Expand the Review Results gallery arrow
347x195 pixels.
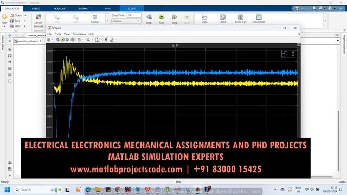pyautogui.click(x=325, y=21)
